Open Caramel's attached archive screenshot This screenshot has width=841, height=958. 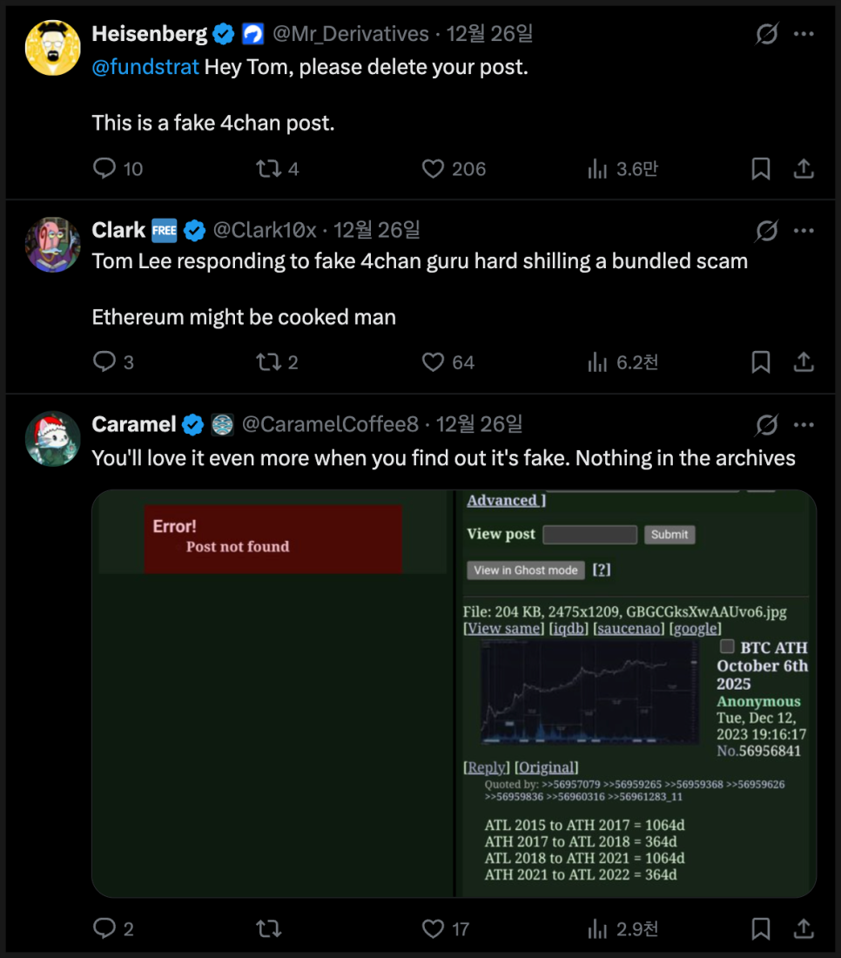[x=454, y=693]
